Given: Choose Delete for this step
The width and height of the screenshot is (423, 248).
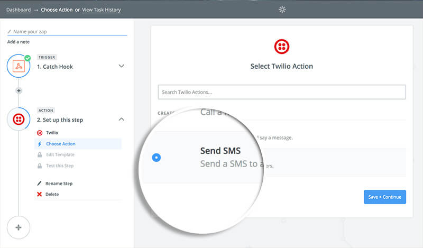Looking at the screenshot, I should point(52,194).
